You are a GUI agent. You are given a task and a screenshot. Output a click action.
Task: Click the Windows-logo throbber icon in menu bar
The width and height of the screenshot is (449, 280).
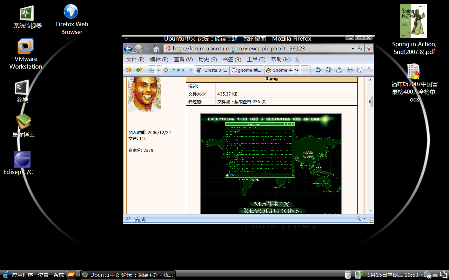point(297,60)
